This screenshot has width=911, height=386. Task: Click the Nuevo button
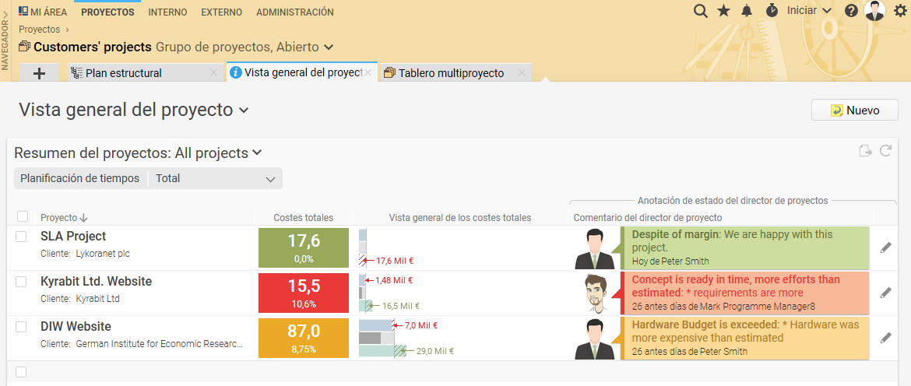click(x=854, y=111)
